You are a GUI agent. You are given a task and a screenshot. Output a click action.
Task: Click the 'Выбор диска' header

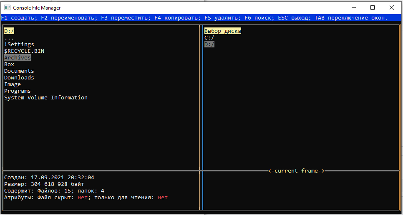[x=223, y=31]
